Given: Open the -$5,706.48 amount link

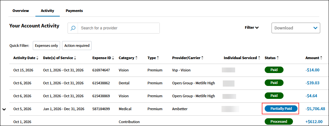Looking at the screenshot, I should pyautogui.click(x=315, y=109).
